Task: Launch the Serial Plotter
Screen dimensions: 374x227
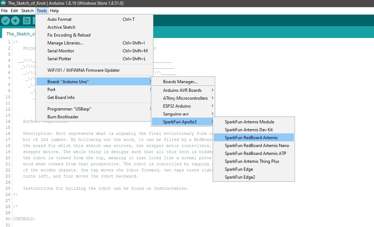Action: [94, 58]
